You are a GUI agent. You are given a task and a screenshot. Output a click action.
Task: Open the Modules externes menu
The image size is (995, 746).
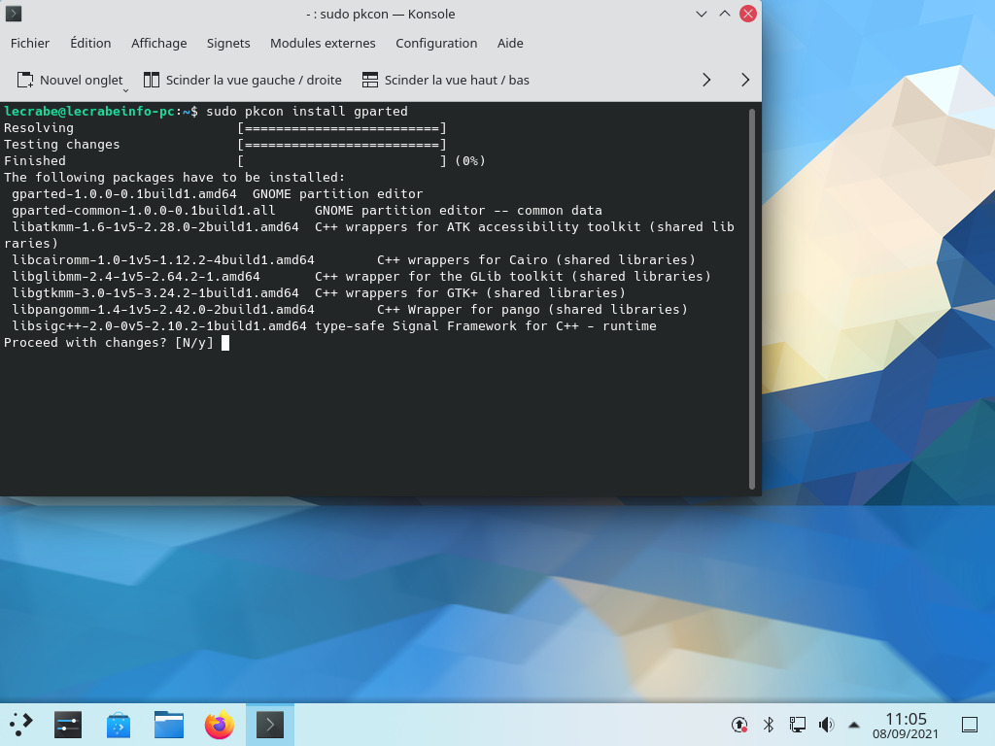coord(323,43)
